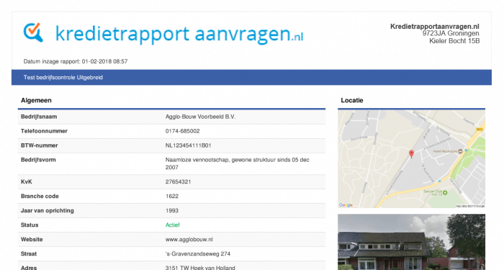Select phone number 0174-685002
Viewport: 504px width, 270px height.
pyautogui.click(x=182, y=131)
